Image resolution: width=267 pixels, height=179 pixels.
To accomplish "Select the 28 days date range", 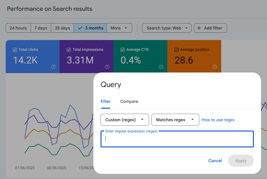I will coord(62,28).
